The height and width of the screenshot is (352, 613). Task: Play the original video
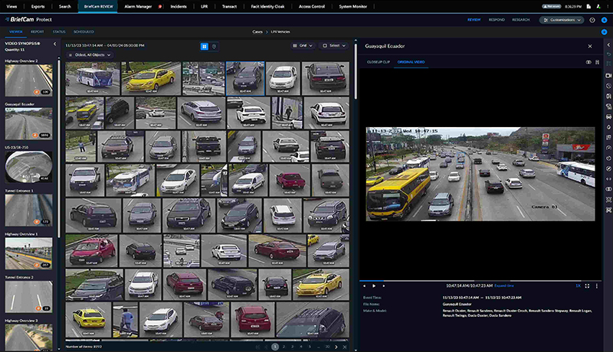click(373, 285)
